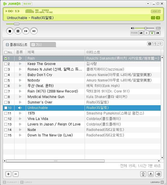Image resolution: width=167 pixels, height=185 pixels.
Task: Check the box for track 5 Nobody
Action: [6, 80]
